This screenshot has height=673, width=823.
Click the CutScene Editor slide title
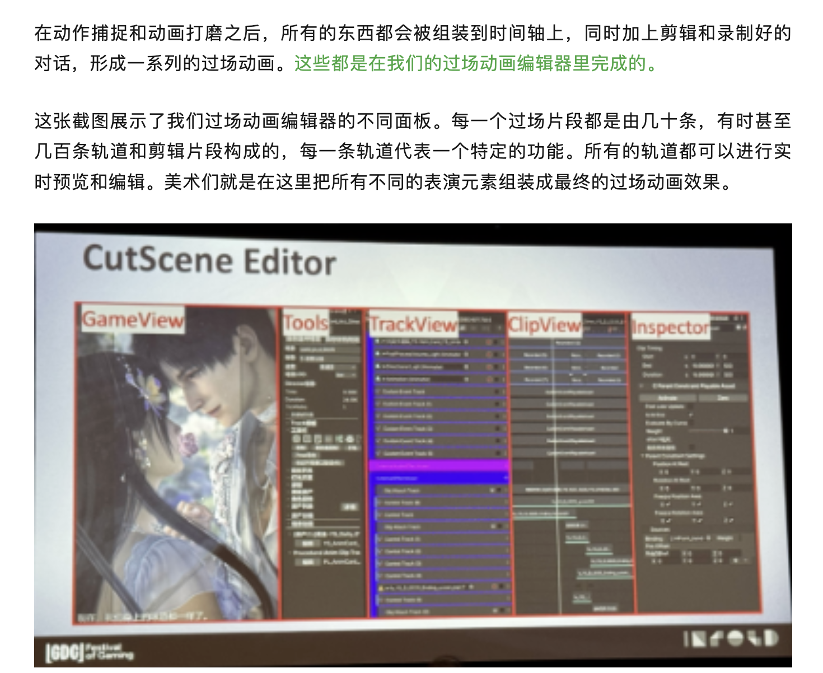[x=209, y=260]
